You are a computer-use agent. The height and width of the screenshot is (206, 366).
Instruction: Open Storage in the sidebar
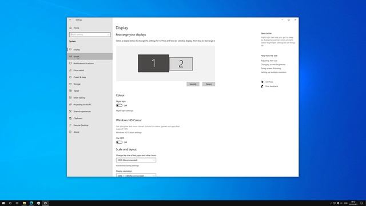90,84
